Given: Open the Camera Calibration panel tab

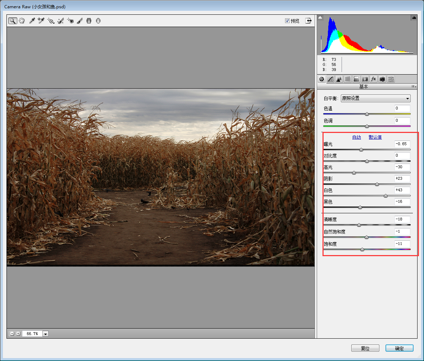Looking at the screenshot, I should [x=382, y=79].
